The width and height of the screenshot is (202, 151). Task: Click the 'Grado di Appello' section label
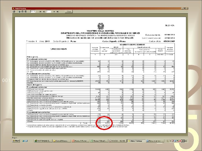[34, 85]
